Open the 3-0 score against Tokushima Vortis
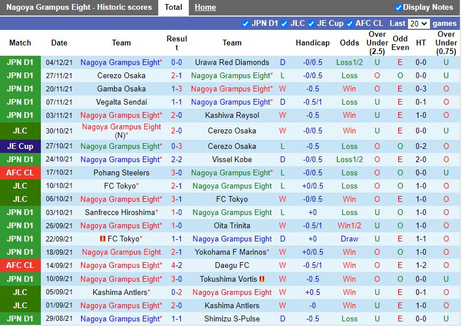Image resolution: width=461 pixels, height=326 pixels. (x=177, y=279)
